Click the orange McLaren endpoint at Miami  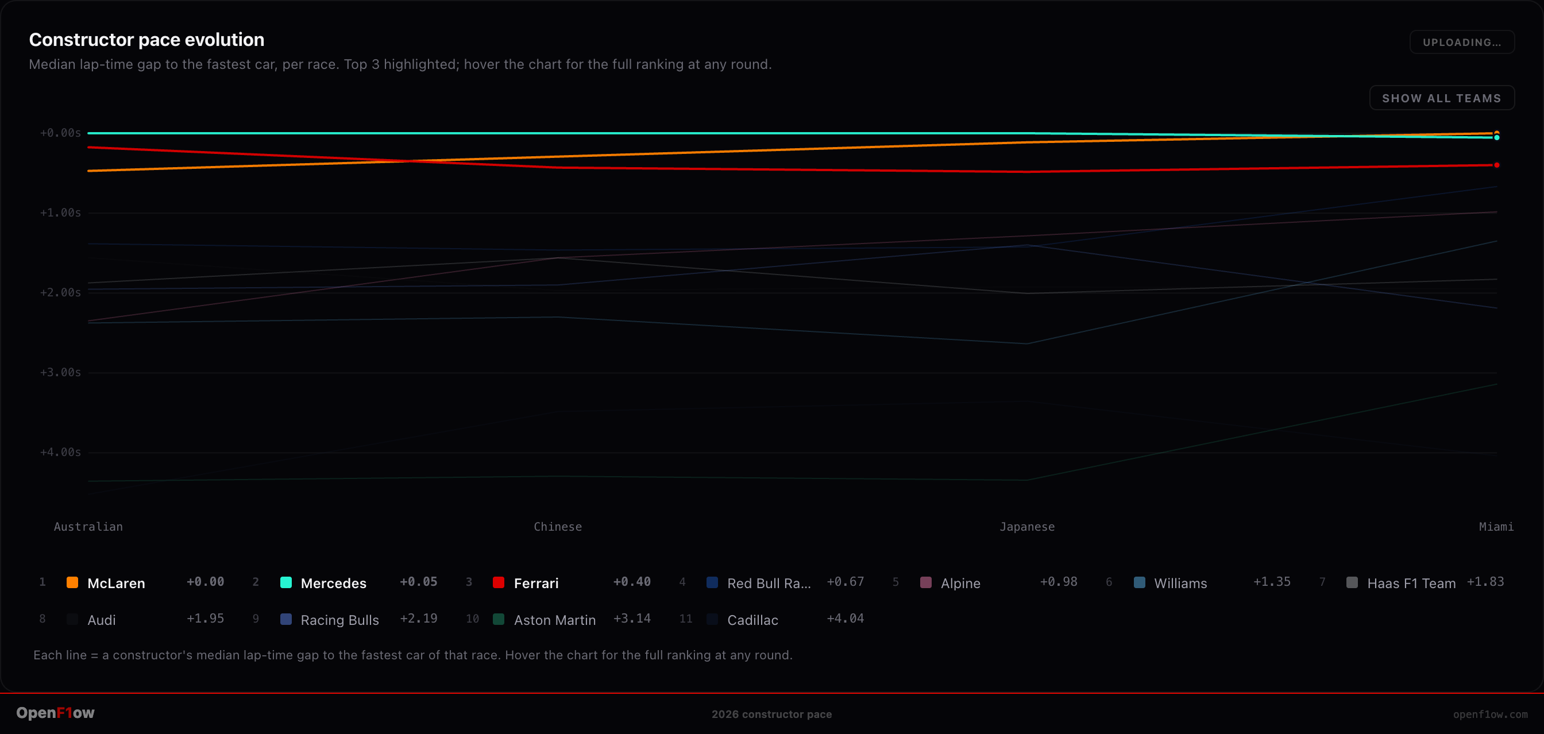pos(1497,133)
